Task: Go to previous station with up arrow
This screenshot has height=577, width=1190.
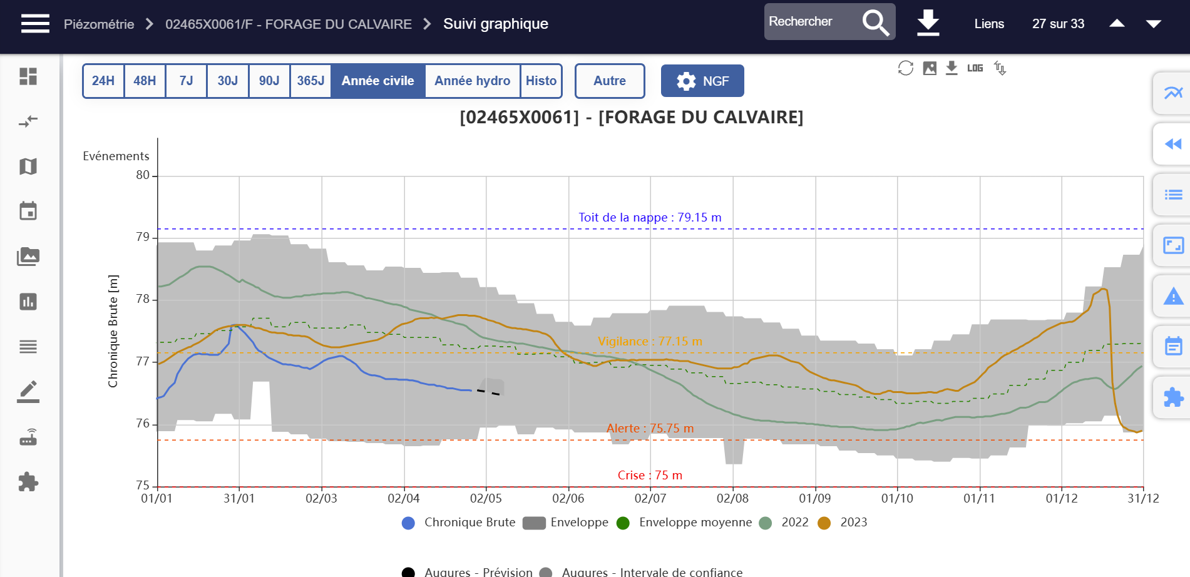Action: [x=1117, y=24]
